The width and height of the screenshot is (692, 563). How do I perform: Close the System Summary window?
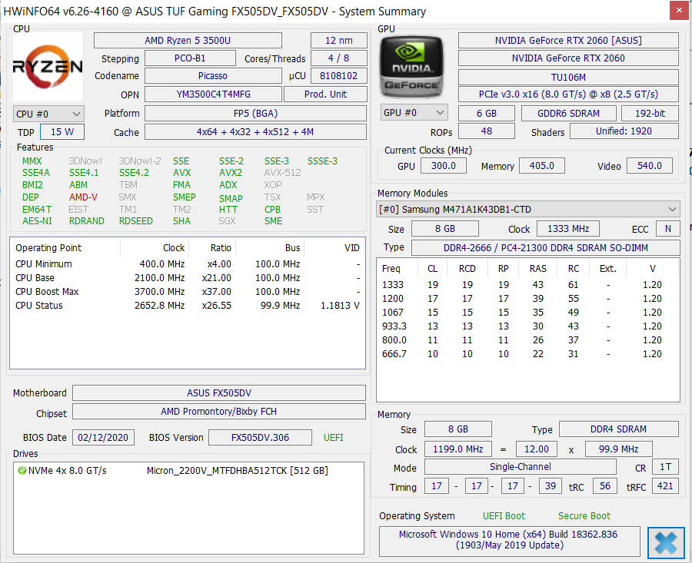coord(679,11)
